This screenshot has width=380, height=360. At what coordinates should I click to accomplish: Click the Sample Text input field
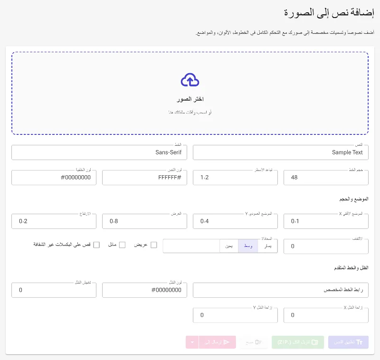coord(281,152)
